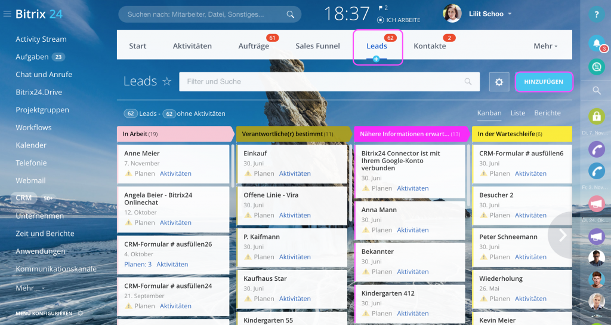
Task: Click MENÜ KONFIGURIEREN gear icon
Action: tap(81, 313)
